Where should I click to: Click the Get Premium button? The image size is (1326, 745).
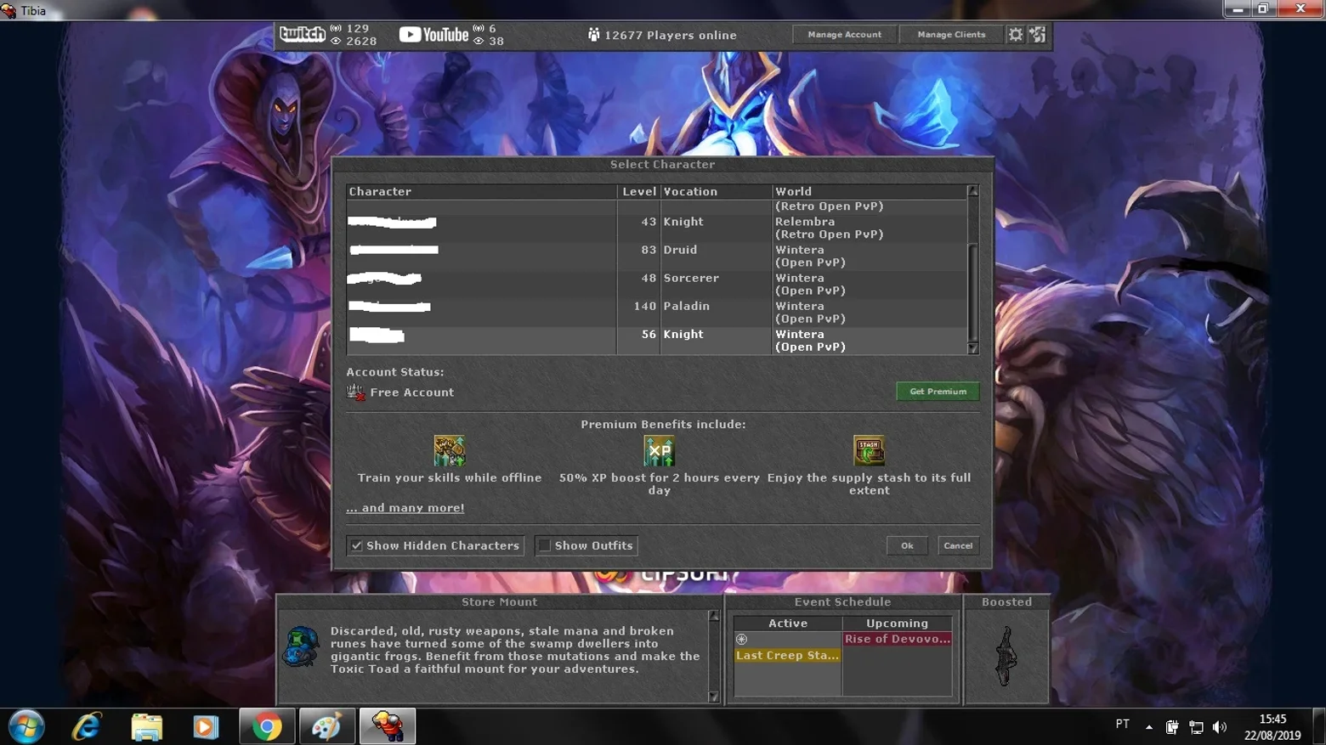(938, 392)
